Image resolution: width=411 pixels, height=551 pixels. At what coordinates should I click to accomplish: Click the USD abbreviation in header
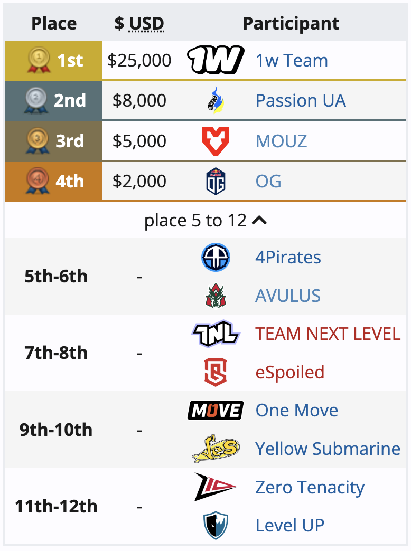146,24
